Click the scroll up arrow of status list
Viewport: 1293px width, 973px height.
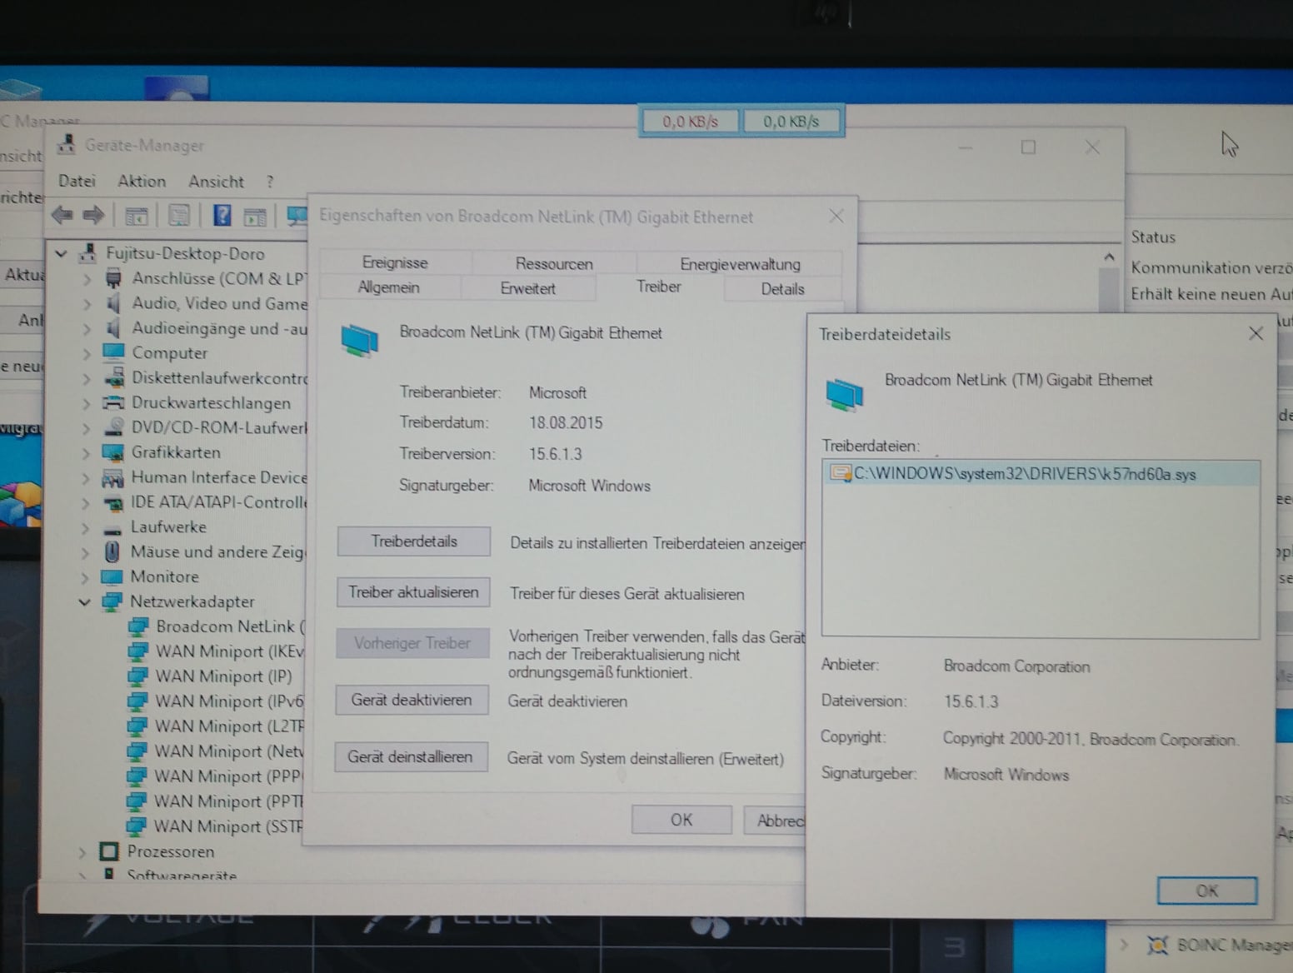pyautogui.click(x=1109, y=257)
